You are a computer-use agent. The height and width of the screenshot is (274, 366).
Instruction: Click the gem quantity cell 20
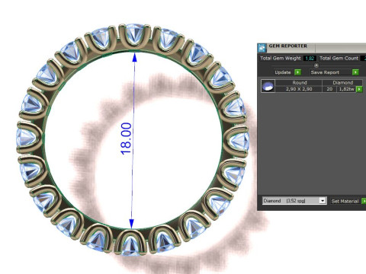click(x=329, y=89)
